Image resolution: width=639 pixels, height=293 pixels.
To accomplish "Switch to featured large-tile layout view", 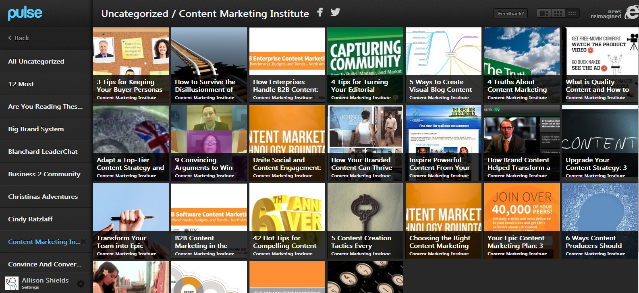I will tap(544, 13).
